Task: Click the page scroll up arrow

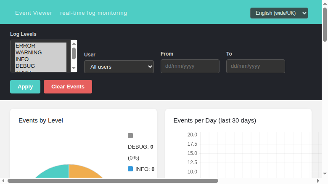Action: tap(325, 3)
